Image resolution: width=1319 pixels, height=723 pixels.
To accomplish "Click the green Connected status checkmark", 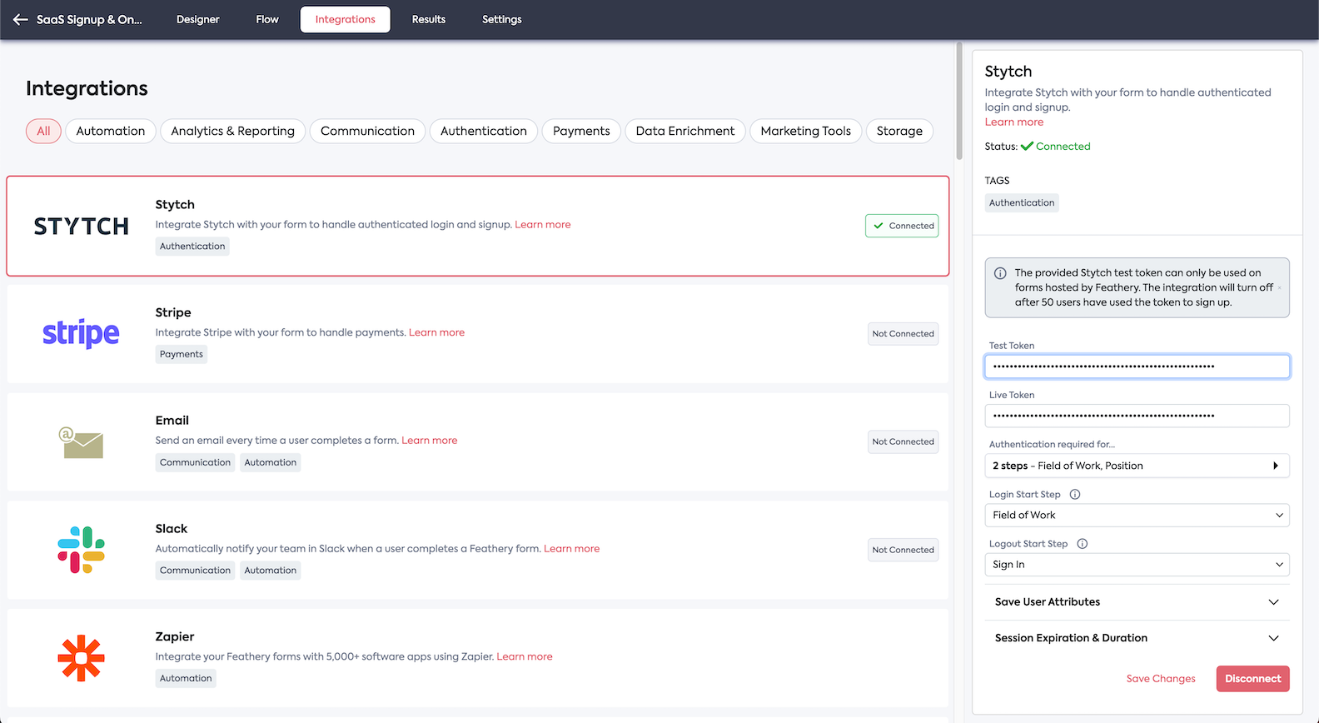I will (x=1027, y=146).
